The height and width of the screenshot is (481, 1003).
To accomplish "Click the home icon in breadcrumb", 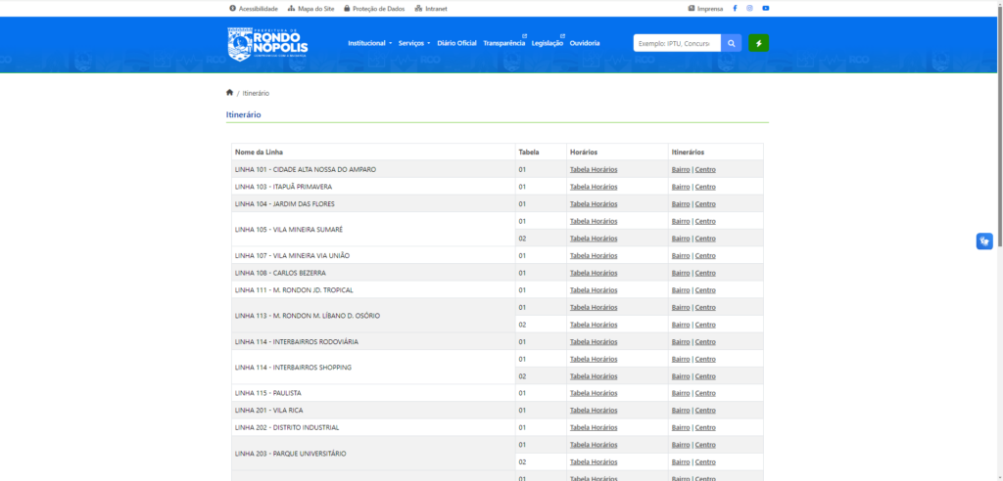I will click(229, 93).
